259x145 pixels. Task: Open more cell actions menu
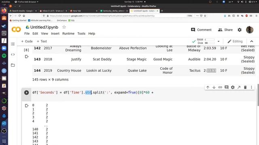(251, 87)
